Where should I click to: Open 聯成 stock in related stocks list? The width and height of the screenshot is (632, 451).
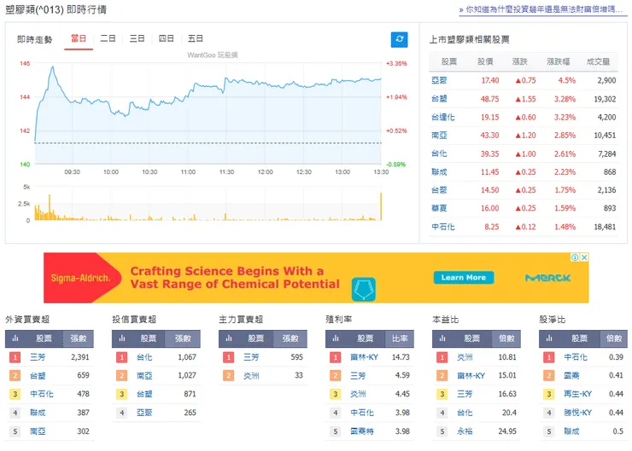(439, 172)
